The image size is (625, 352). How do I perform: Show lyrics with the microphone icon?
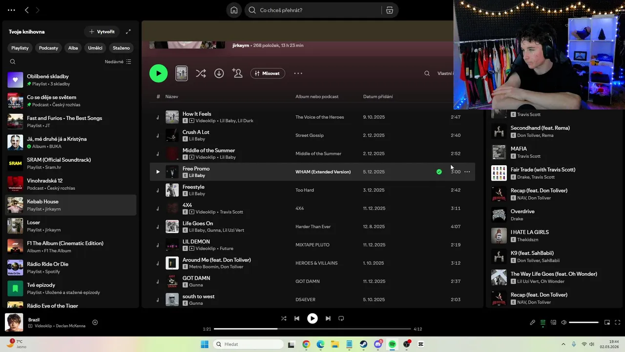point(533,322)
